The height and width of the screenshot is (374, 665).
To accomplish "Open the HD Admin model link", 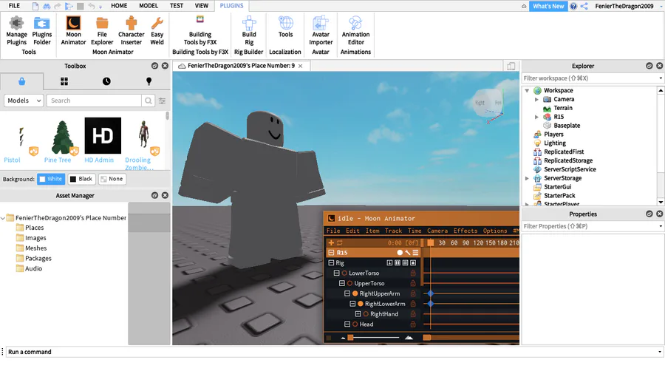I will (99, 160).
